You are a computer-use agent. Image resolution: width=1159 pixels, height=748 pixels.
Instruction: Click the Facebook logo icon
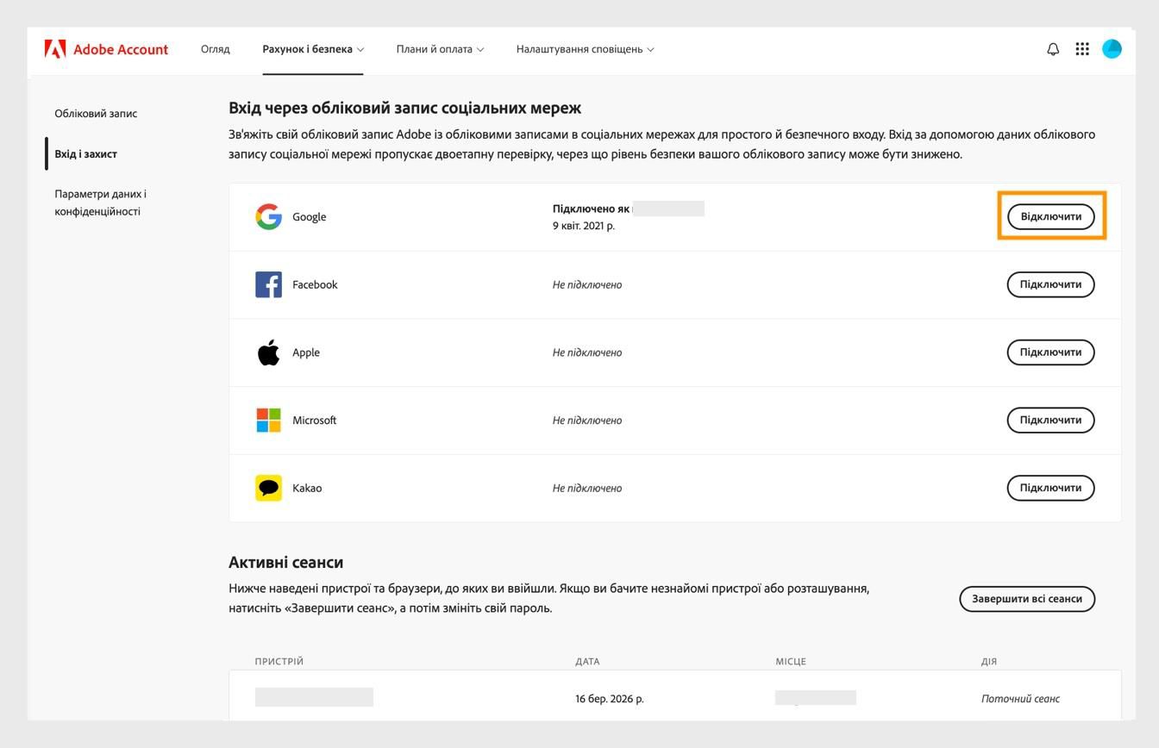[x=268, y=284]
